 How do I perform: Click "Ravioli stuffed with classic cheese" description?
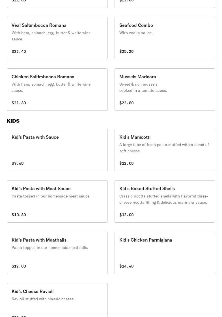pos(43,299)
